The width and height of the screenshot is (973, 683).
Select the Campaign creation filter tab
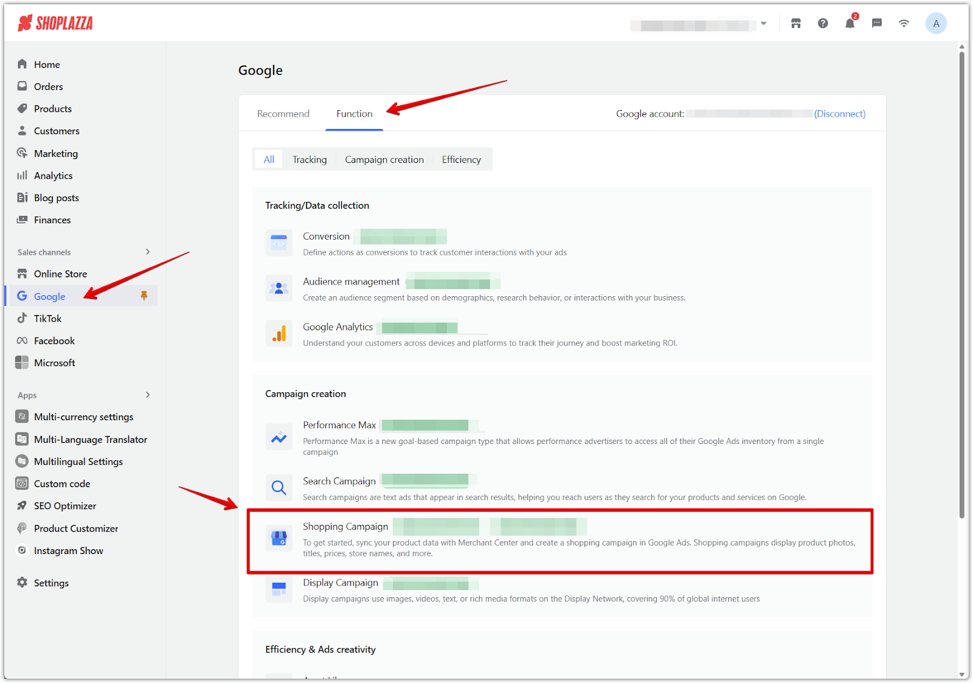click(384, 159)
